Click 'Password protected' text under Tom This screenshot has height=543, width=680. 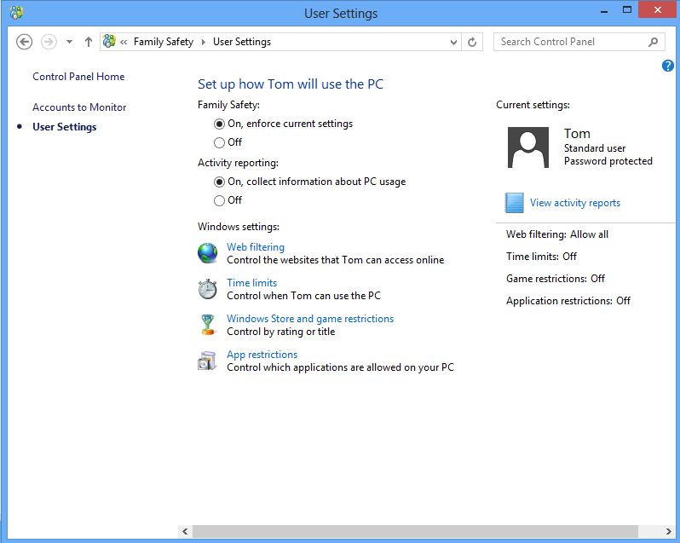[608, 161]
